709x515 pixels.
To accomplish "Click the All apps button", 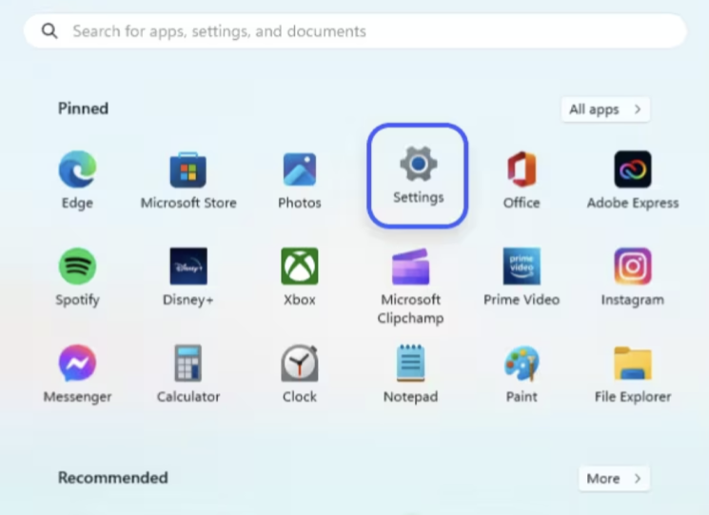I will [x=605, y=109].
